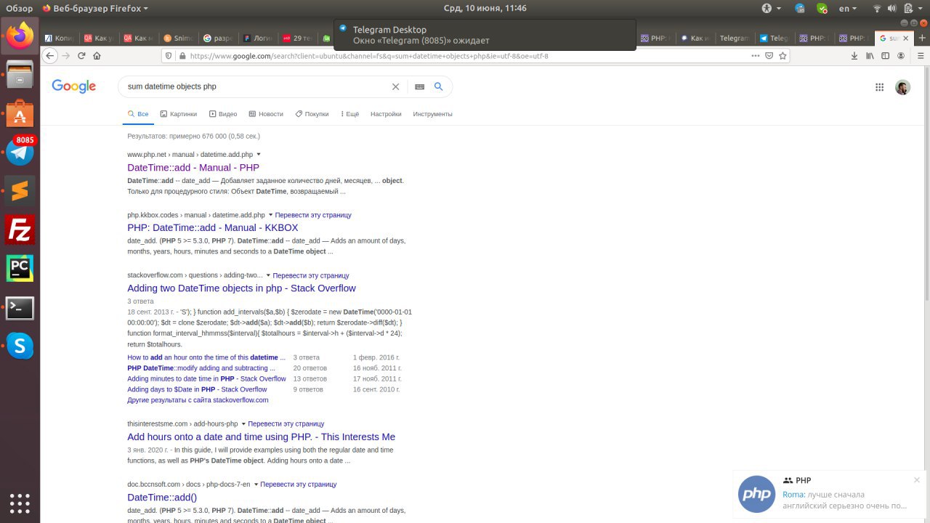Switch to the Картинки search tab
The height and width of the screenshot is (523, 930).
[x=178, y=114]
